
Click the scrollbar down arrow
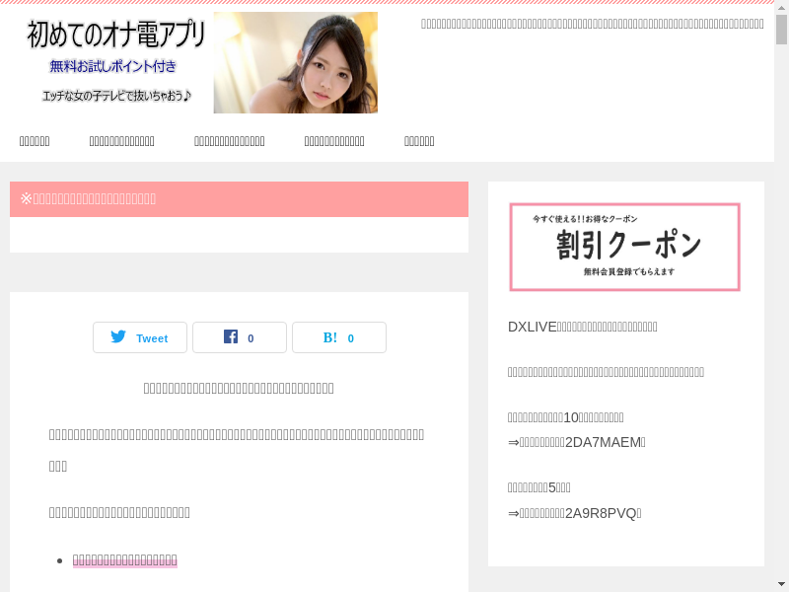click(x=781, y=584)
